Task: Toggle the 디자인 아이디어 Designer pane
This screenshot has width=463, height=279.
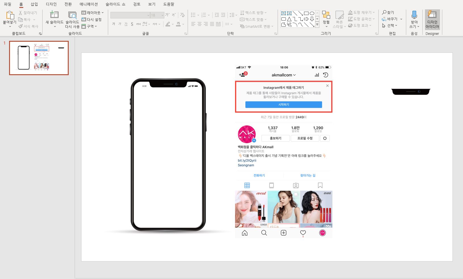Action: (432, 20)
